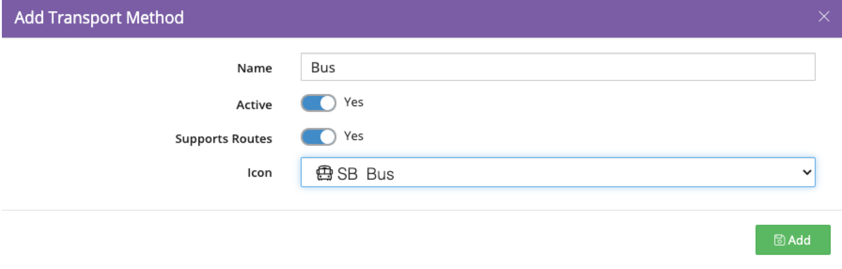
Task: Click the Yes label beside the Active switch
Action: (353, 102)
